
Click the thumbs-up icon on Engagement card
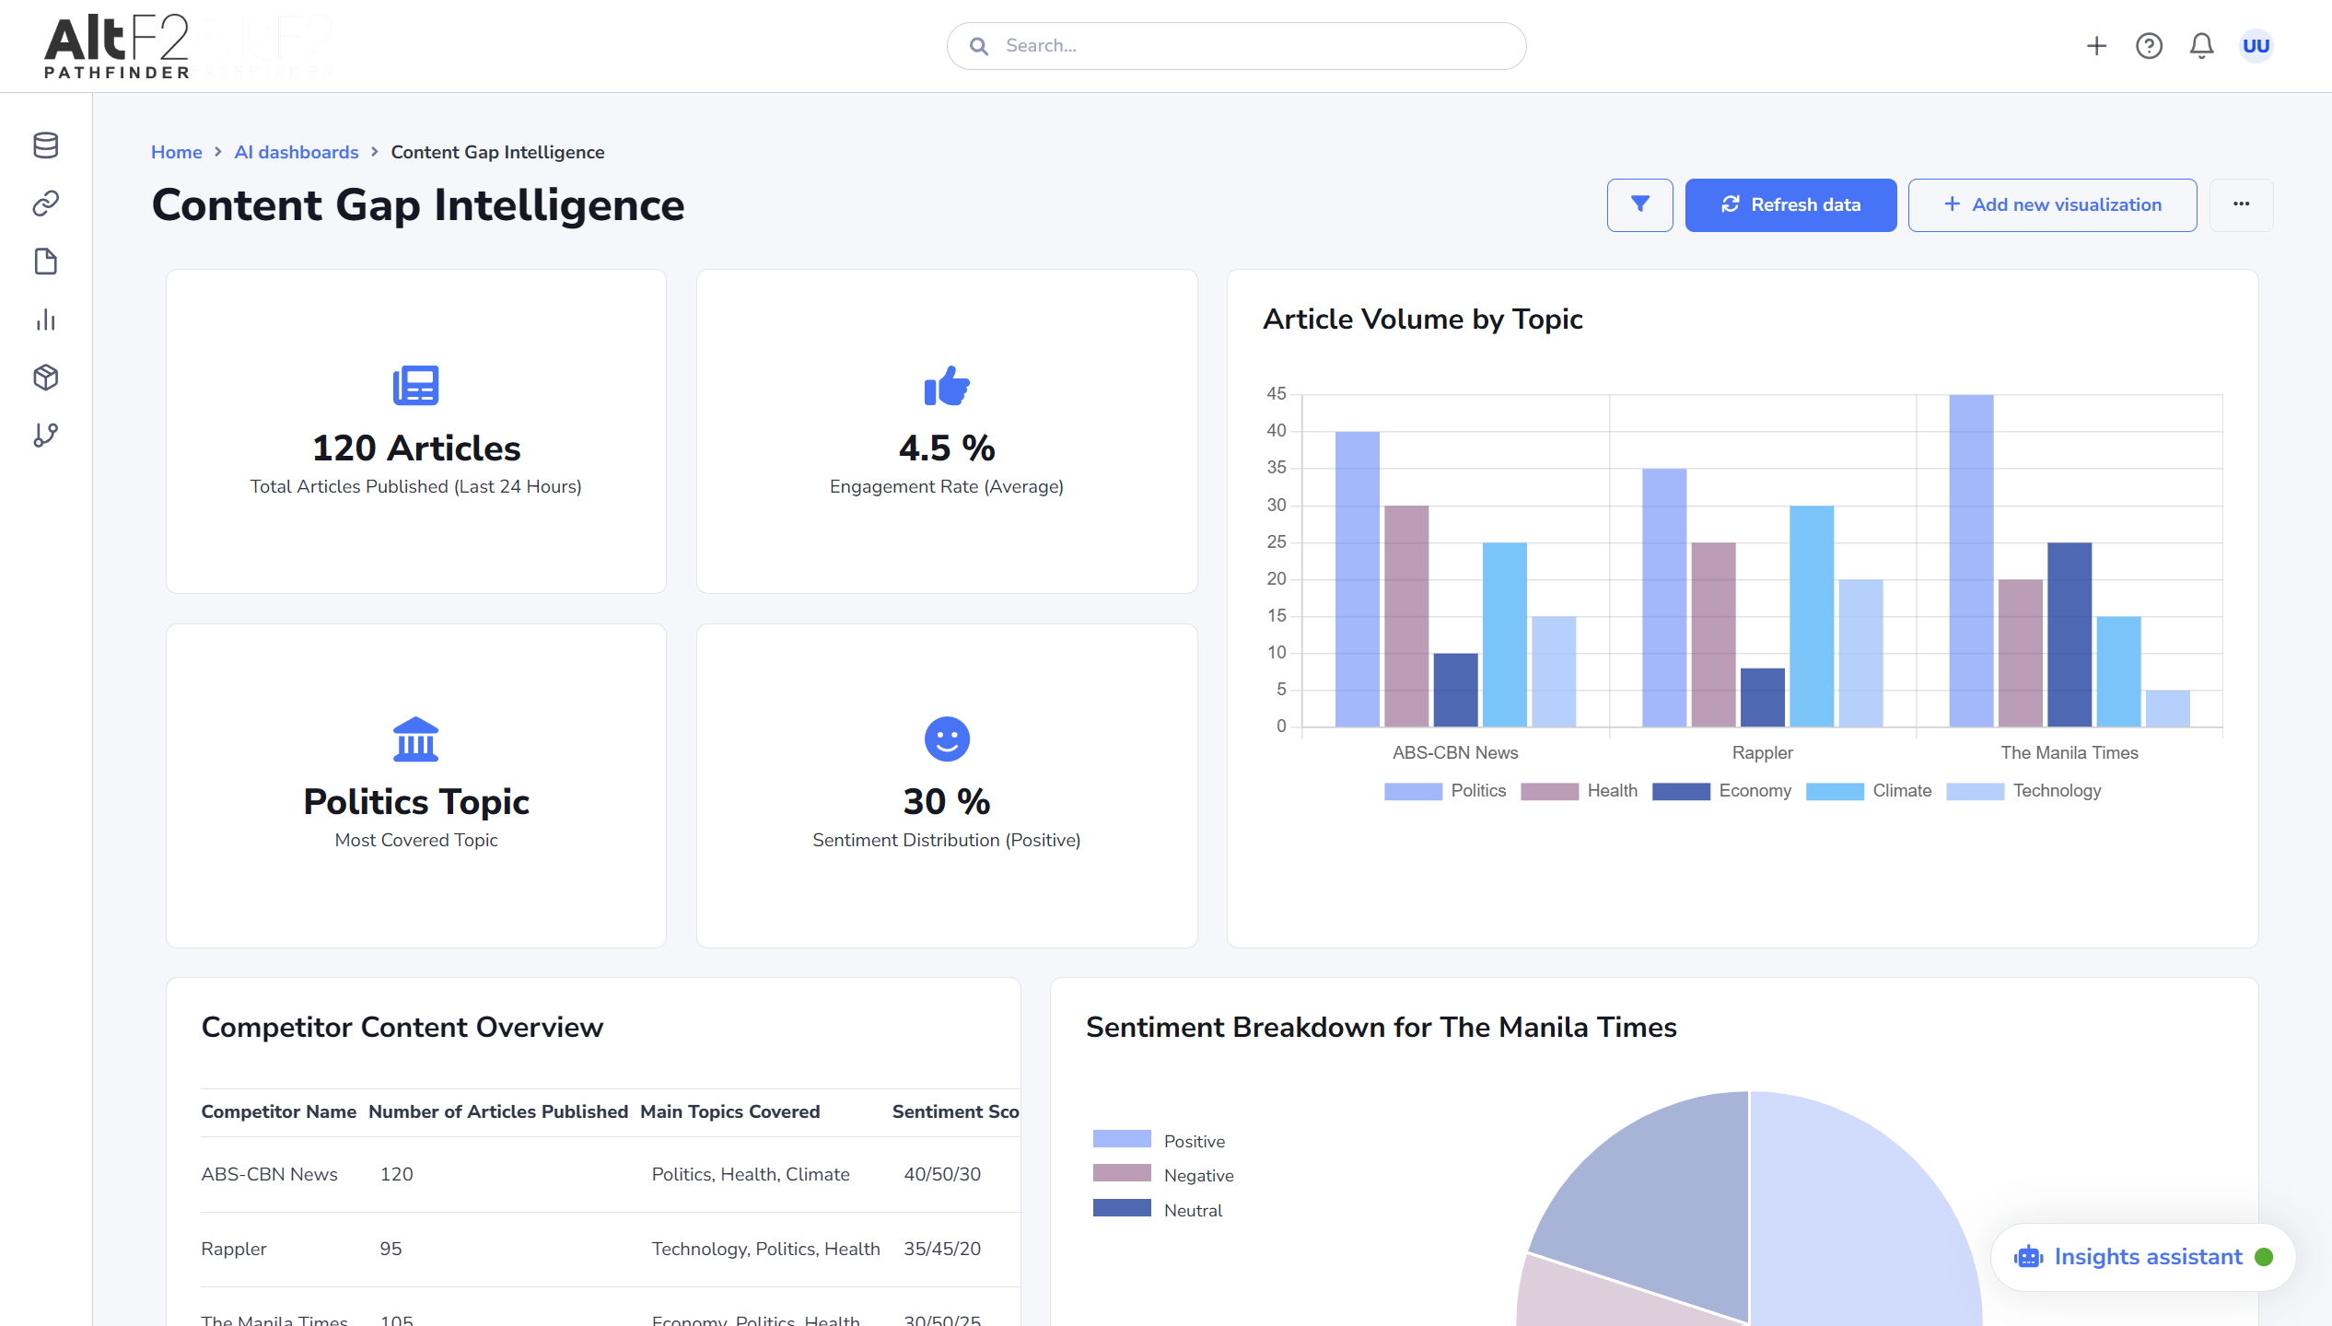coord(947,386)
